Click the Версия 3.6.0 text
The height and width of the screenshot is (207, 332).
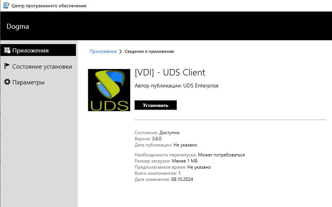coord(148,139)
